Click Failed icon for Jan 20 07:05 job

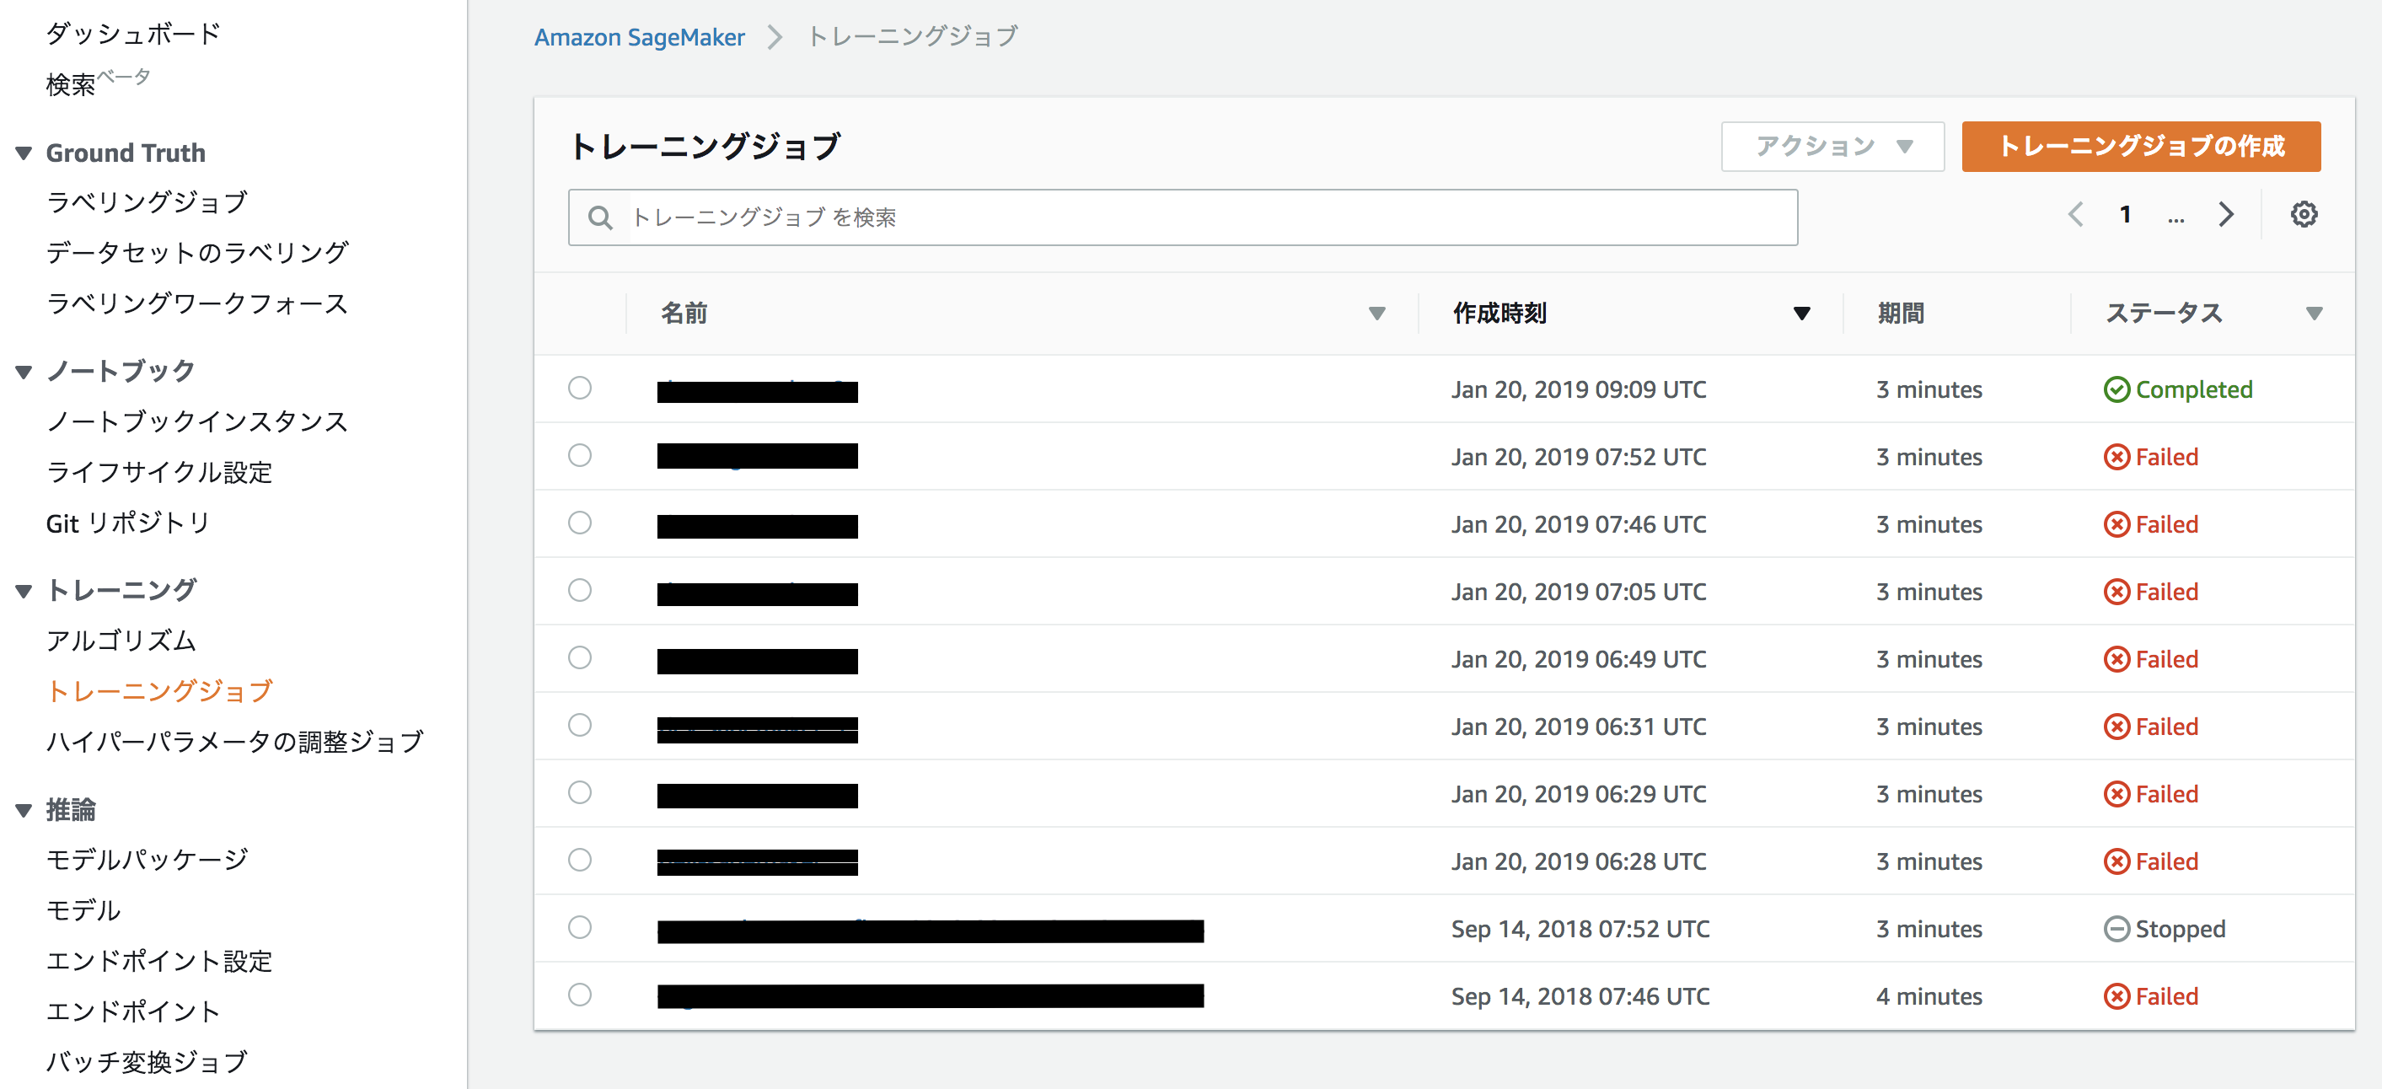pos(2116,592)
